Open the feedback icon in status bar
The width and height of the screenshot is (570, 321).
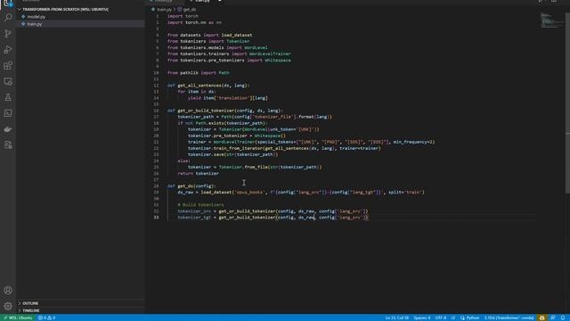pos(553,317)
